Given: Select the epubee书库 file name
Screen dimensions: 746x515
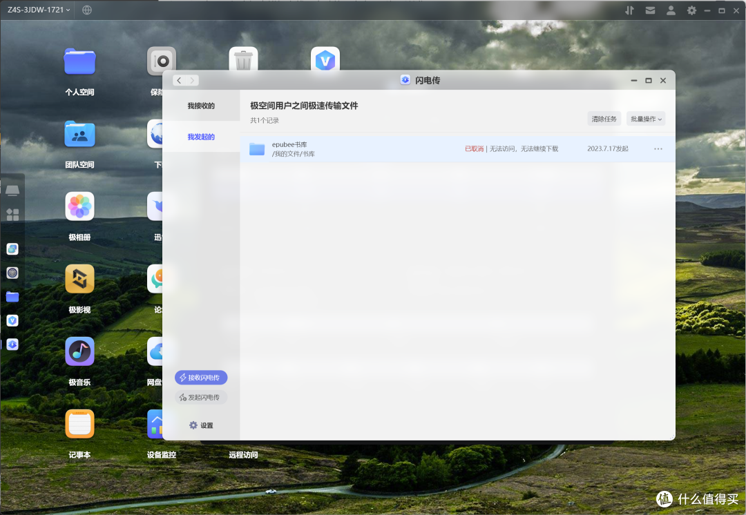Looking at the screenshot, I should point(289,144).
